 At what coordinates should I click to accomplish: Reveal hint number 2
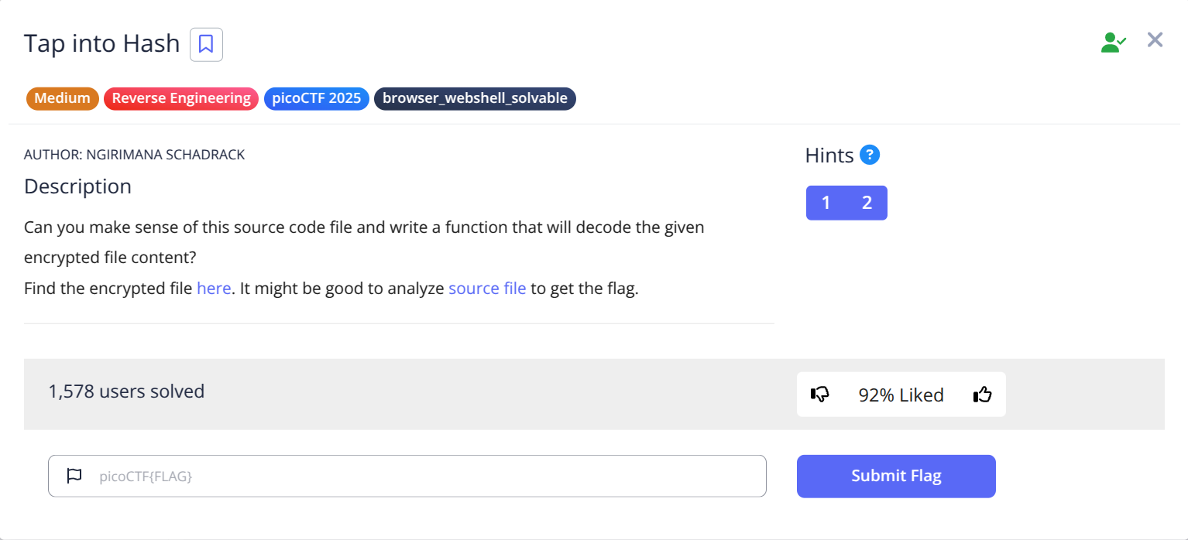(x=867, y=203)
